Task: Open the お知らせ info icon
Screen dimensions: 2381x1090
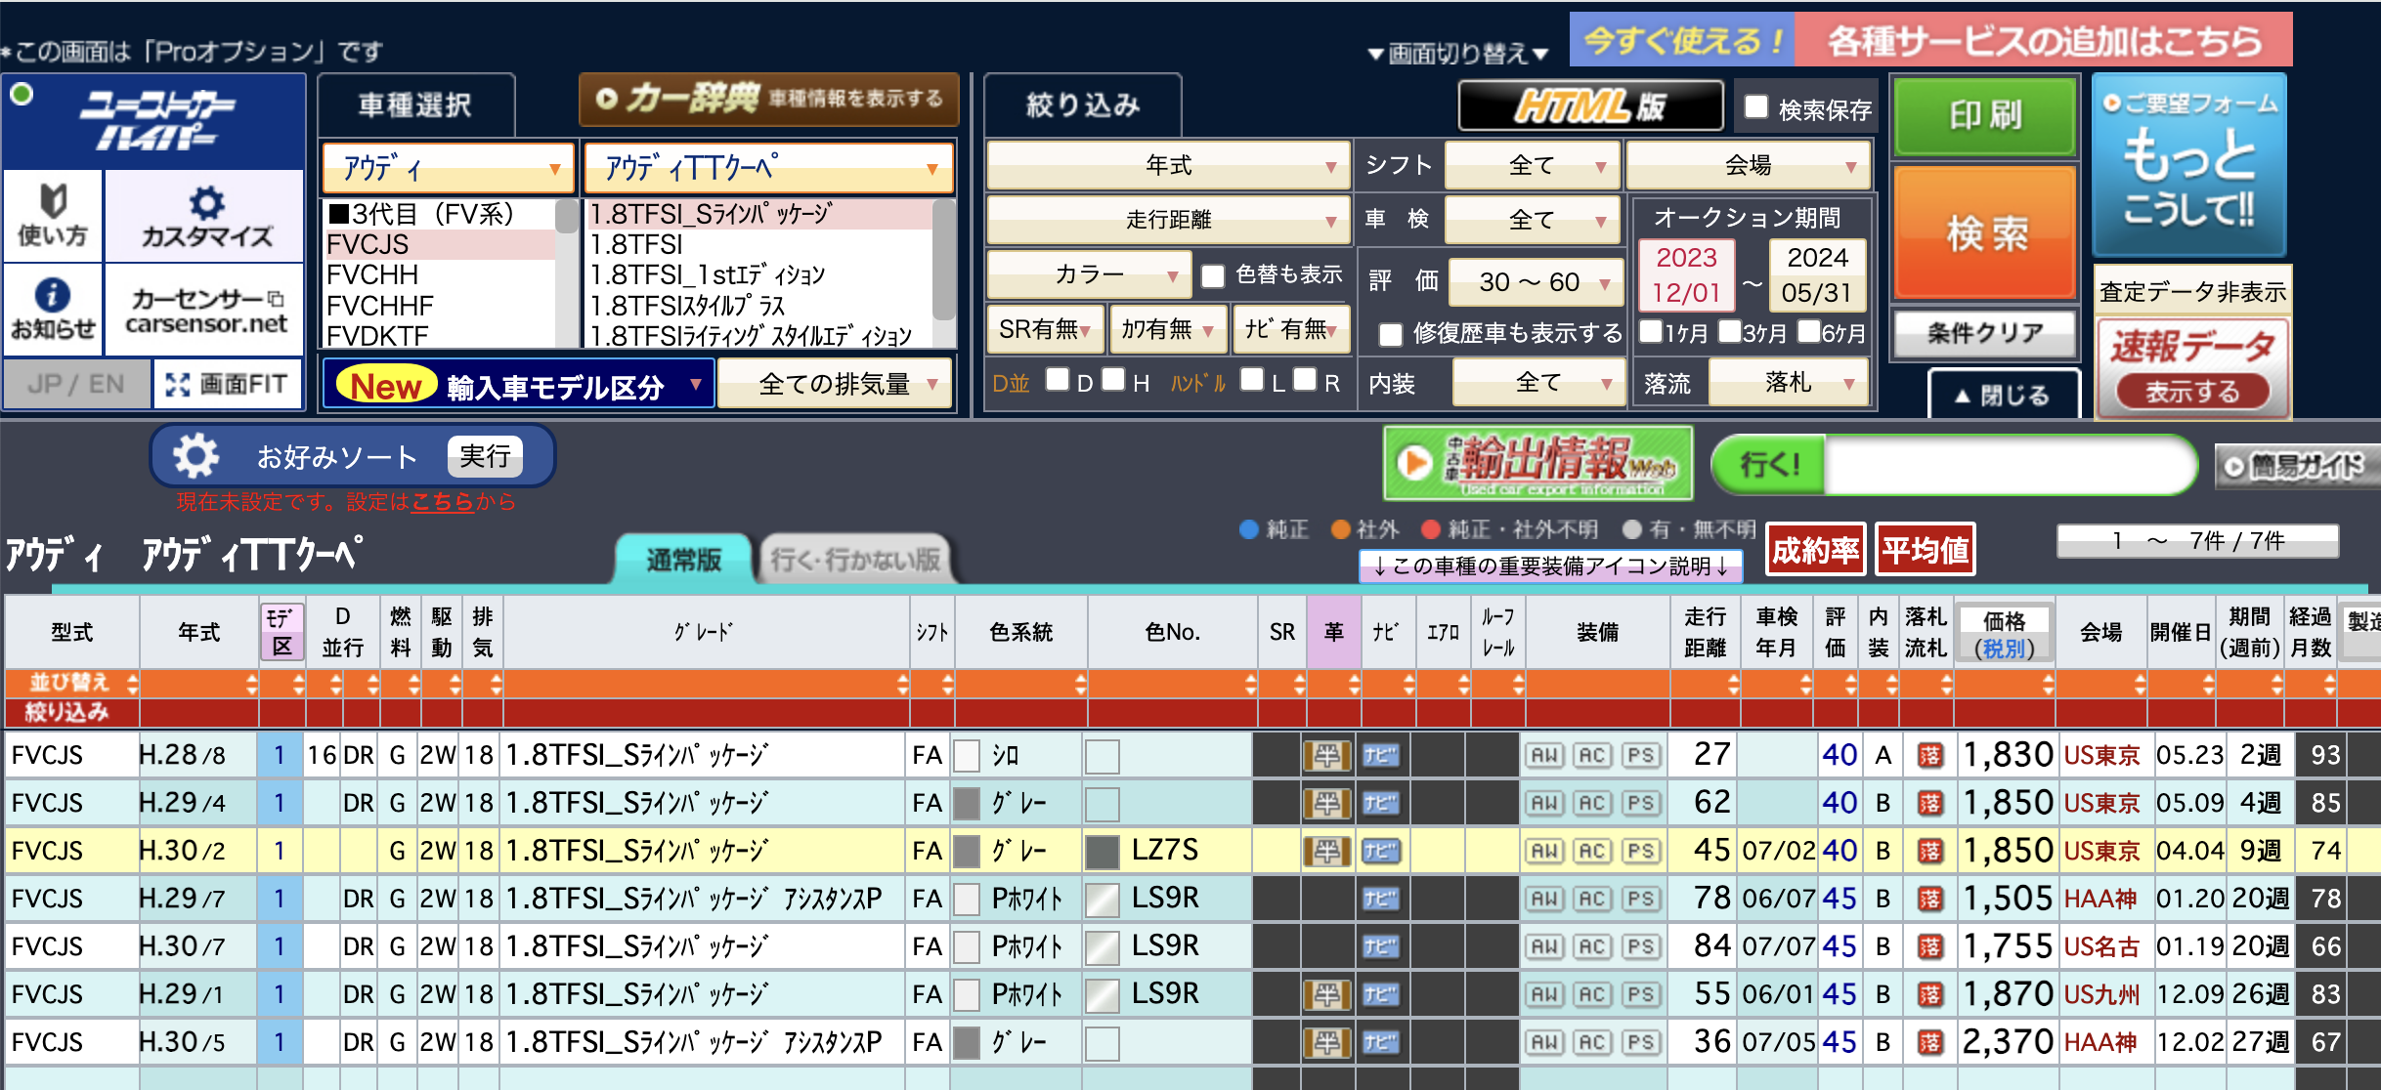Action: (x=53, y=310)
